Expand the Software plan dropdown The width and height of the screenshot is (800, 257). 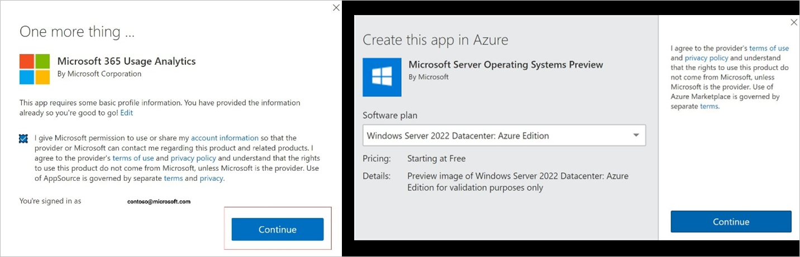[x=636, y=135]
